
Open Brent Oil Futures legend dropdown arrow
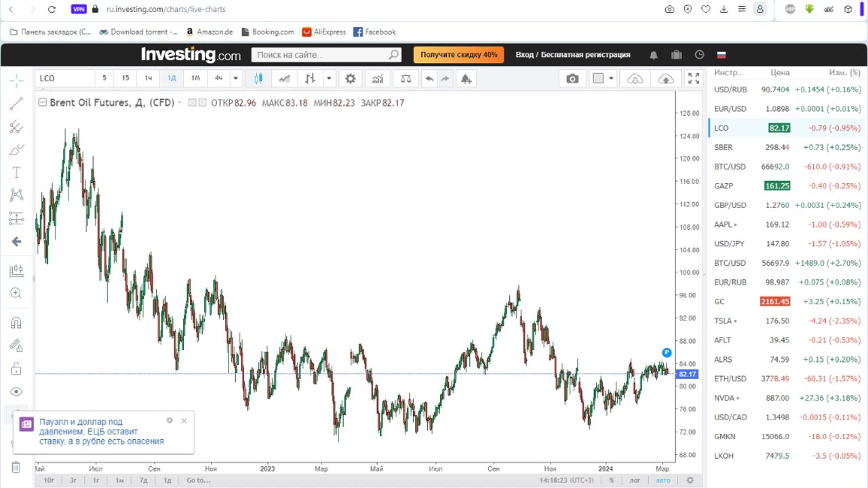coord(180,103)
